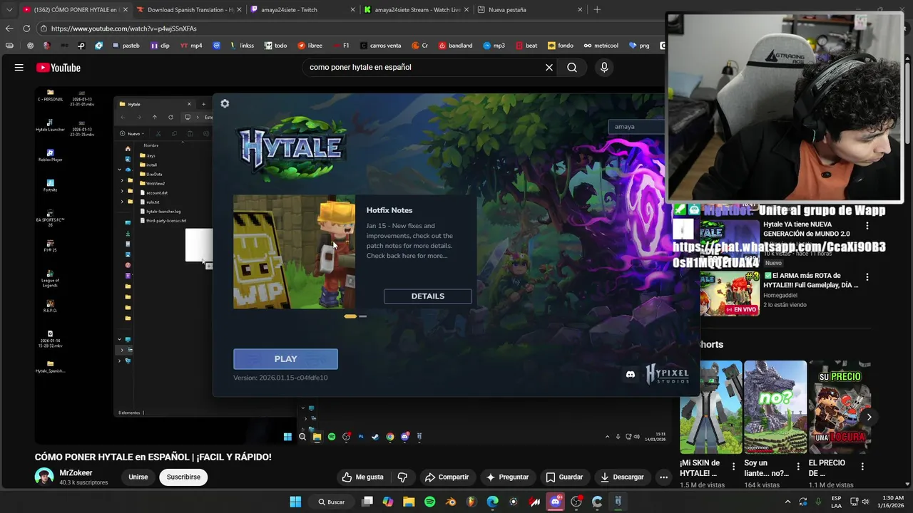Screen dimensions: 913x513
Task: Go to the YouTube home logo
Action: [58, 68]
